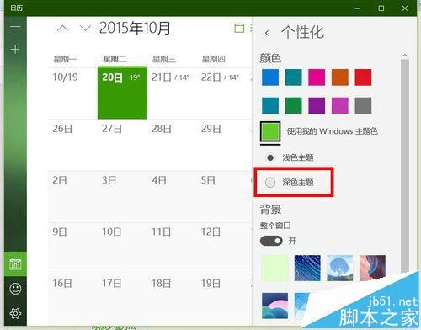The height and width of the screenshot is (330, 421).
Task: Select the 12日 calendar cell
Action: click(x=221, y=248)
